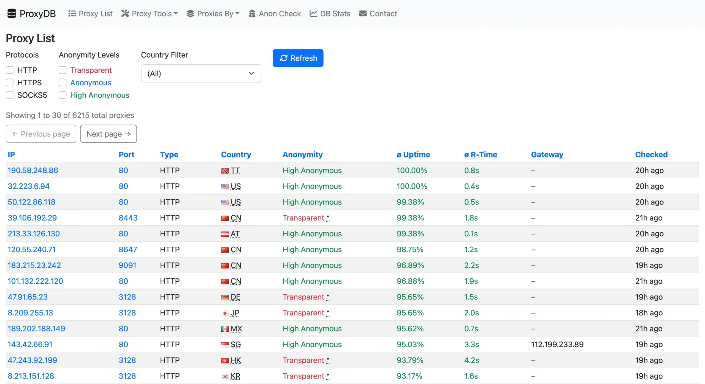Go to the DB Stats page
This screenshot has height=384, width=705.
point(330,13)
